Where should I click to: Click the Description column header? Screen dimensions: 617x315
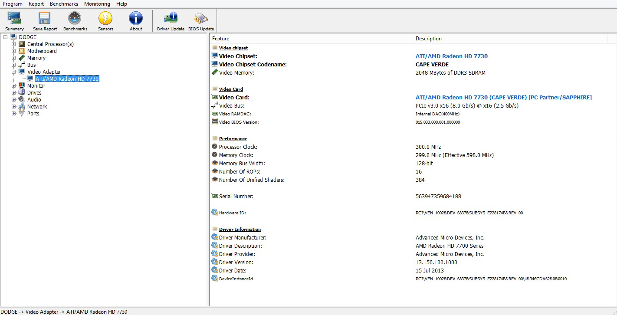point(510,39)
